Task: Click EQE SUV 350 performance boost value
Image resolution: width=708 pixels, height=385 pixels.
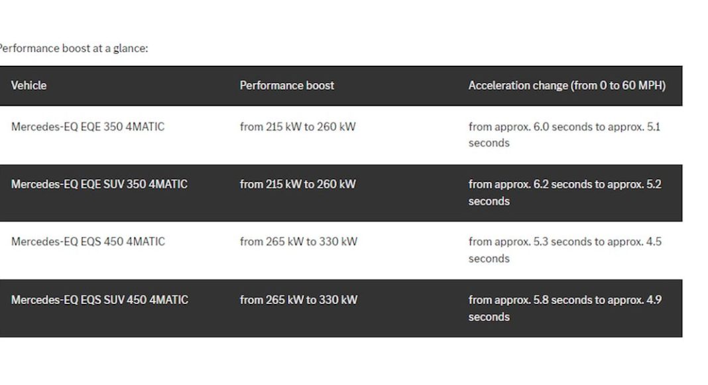Action: (x=297, y=184)
